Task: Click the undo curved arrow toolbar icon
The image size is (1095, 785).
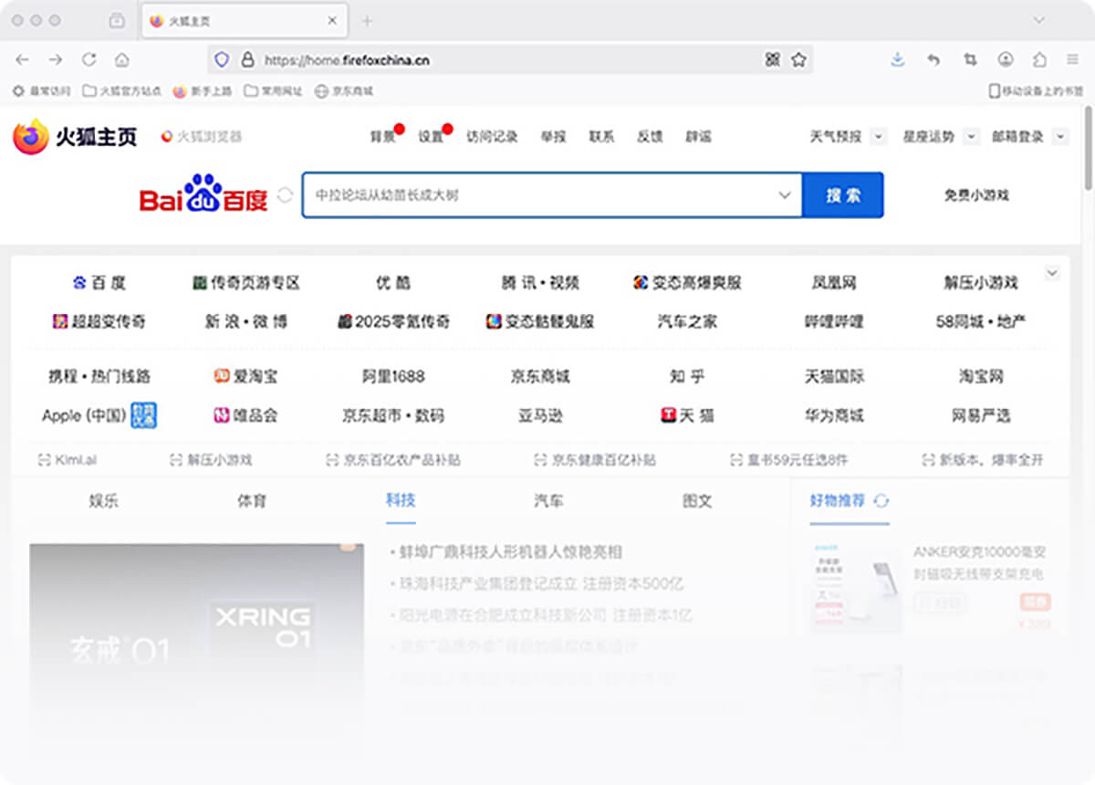Action: coord(933,59)
